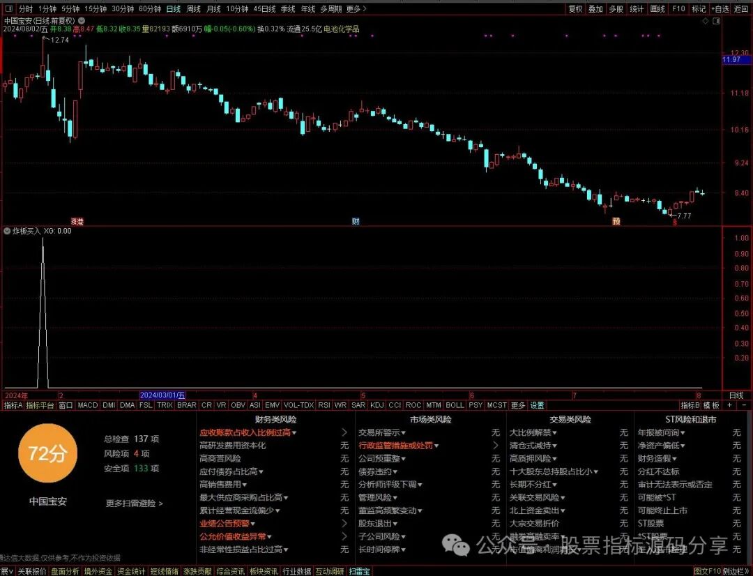Open indicator 设置
753x576 pixels.
point(537,405)
